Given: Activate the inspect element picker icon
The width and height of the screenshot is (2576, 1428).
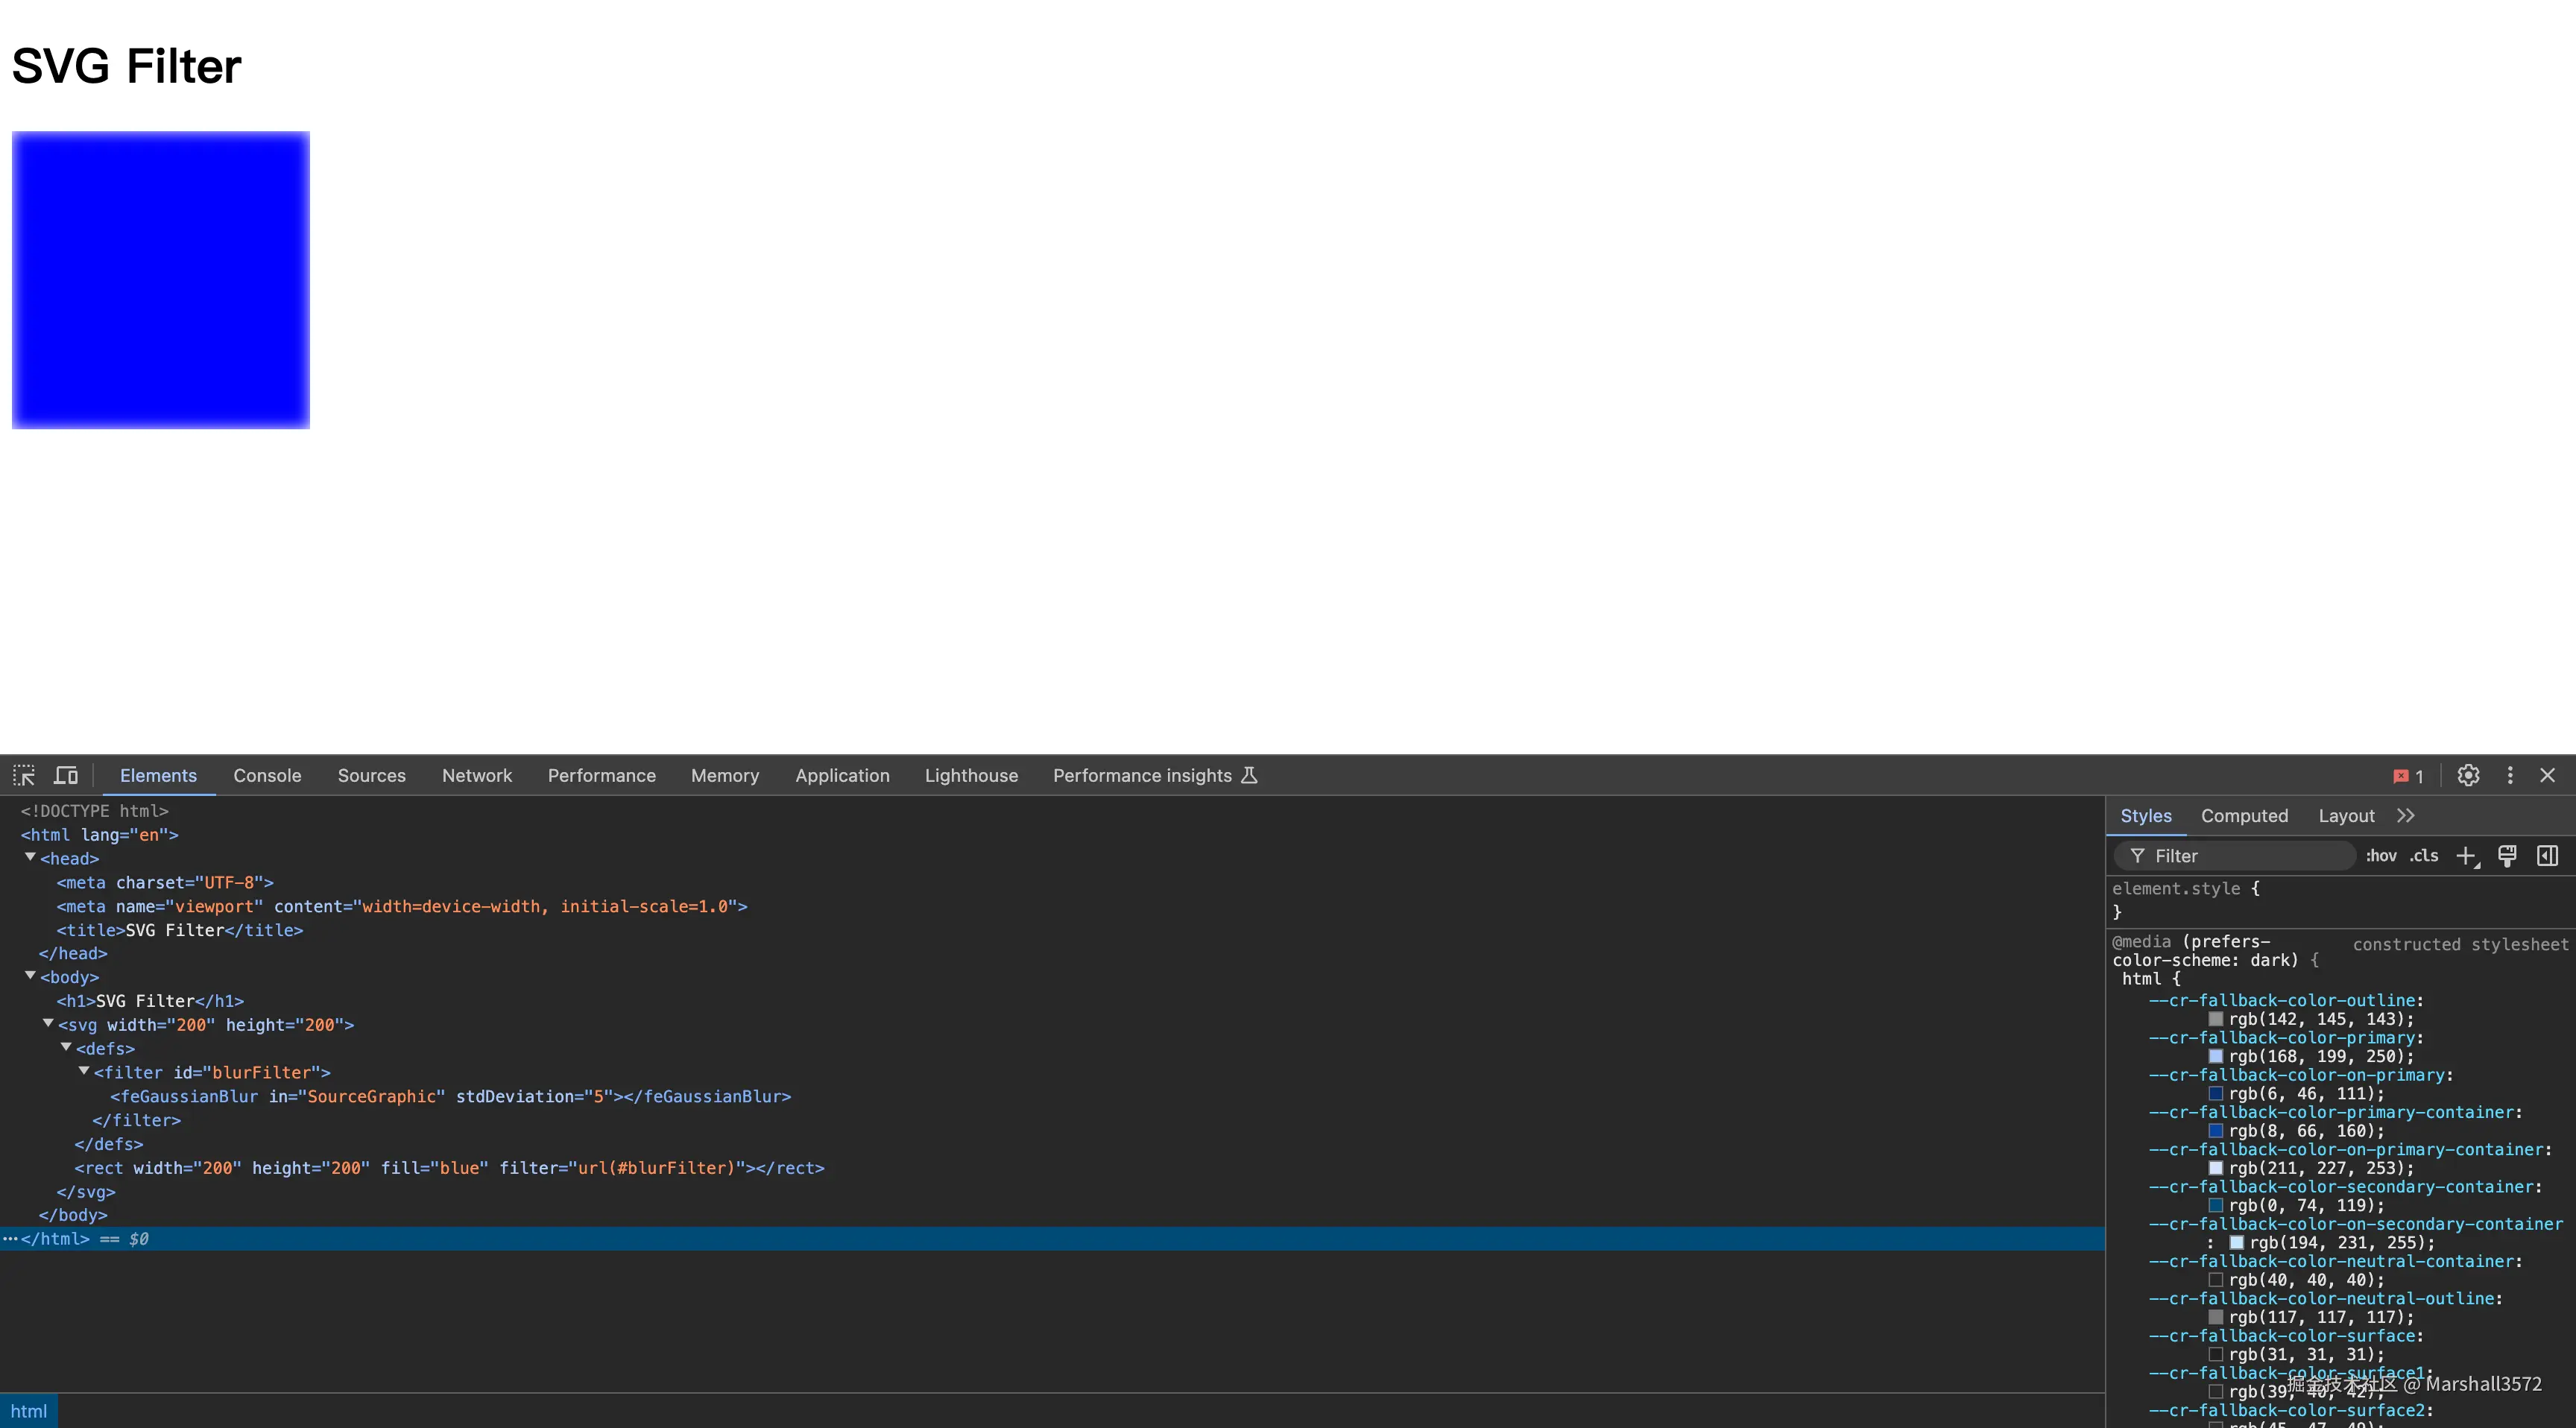Looking at the screenshot, I should [24, 775].
